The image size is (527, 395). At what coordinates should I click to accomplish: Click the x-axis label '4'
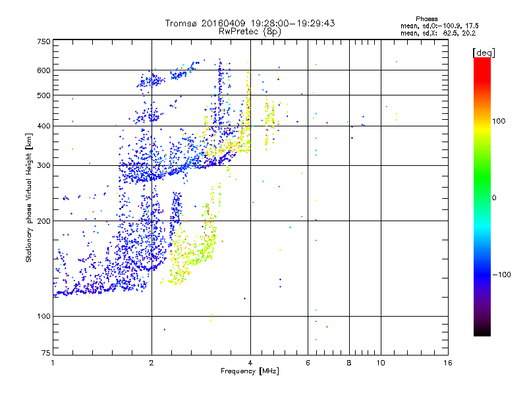pos(250,363)
